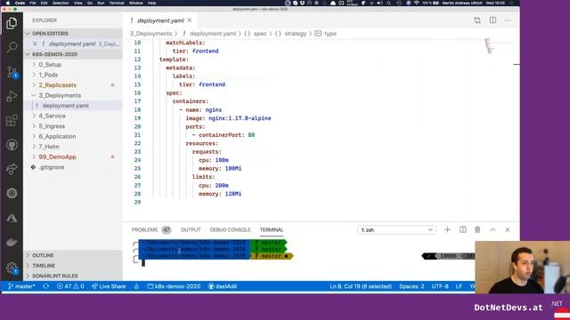Open the Run and Debug view
The image size is (570, 320).
click(12, 96)
